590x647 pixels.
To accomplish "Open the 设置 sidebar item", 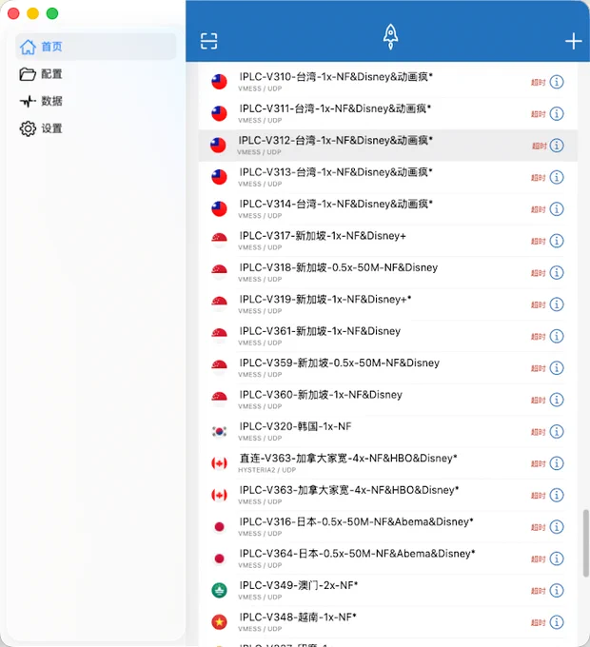I will (x=96, y=128).
